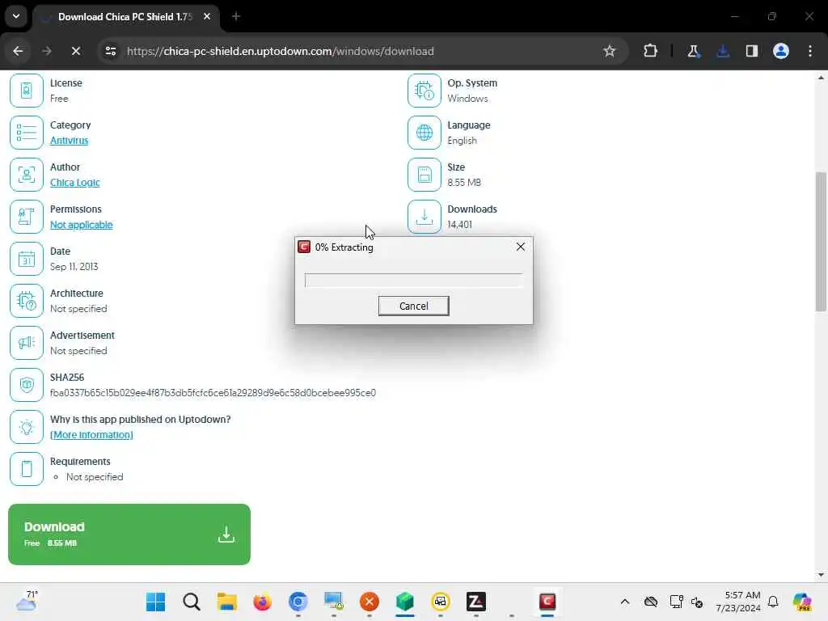Launch Firefox from the taskbar
828x621 pixels.
[263, 602]
